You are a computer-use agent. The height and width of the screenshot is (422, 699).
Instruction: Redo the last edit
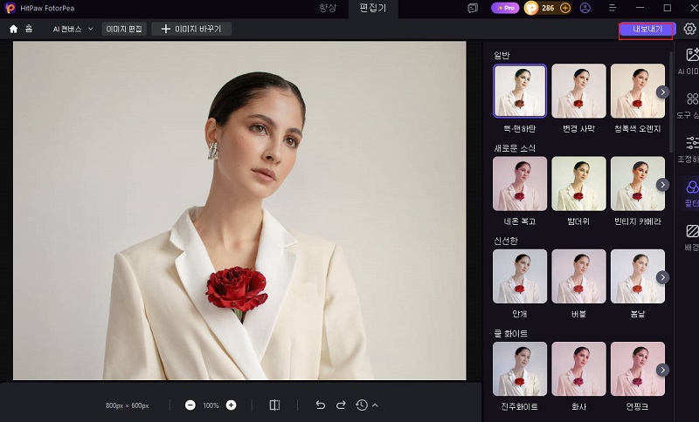[341, 405]
